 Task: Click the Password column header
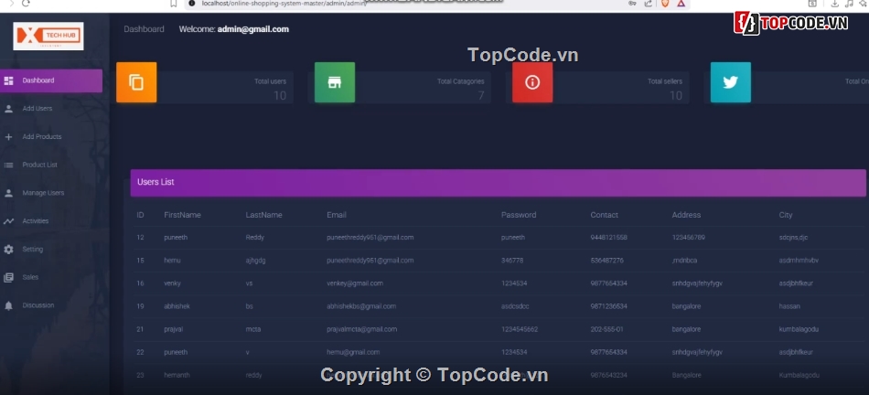519,215
